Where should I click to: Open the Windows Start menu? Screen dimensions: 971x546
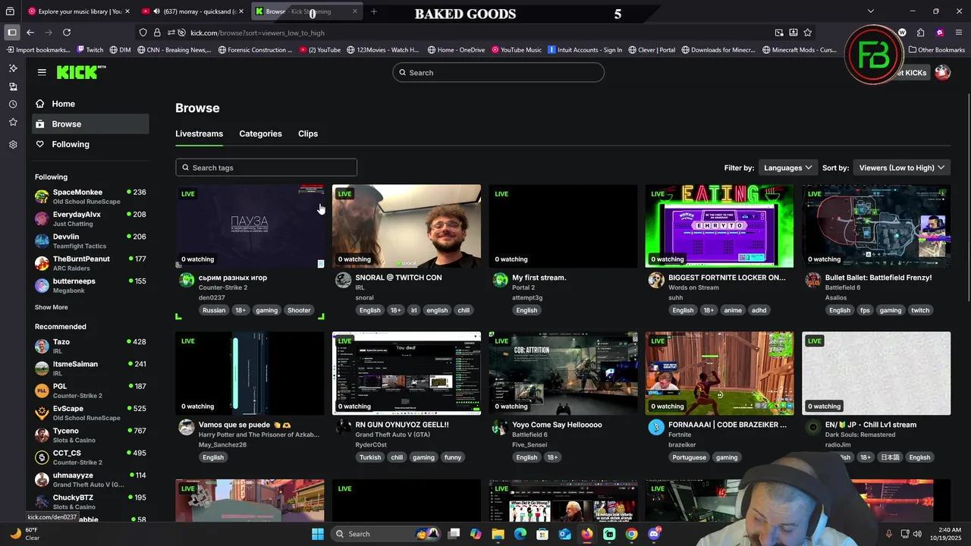tap(318, 534)
